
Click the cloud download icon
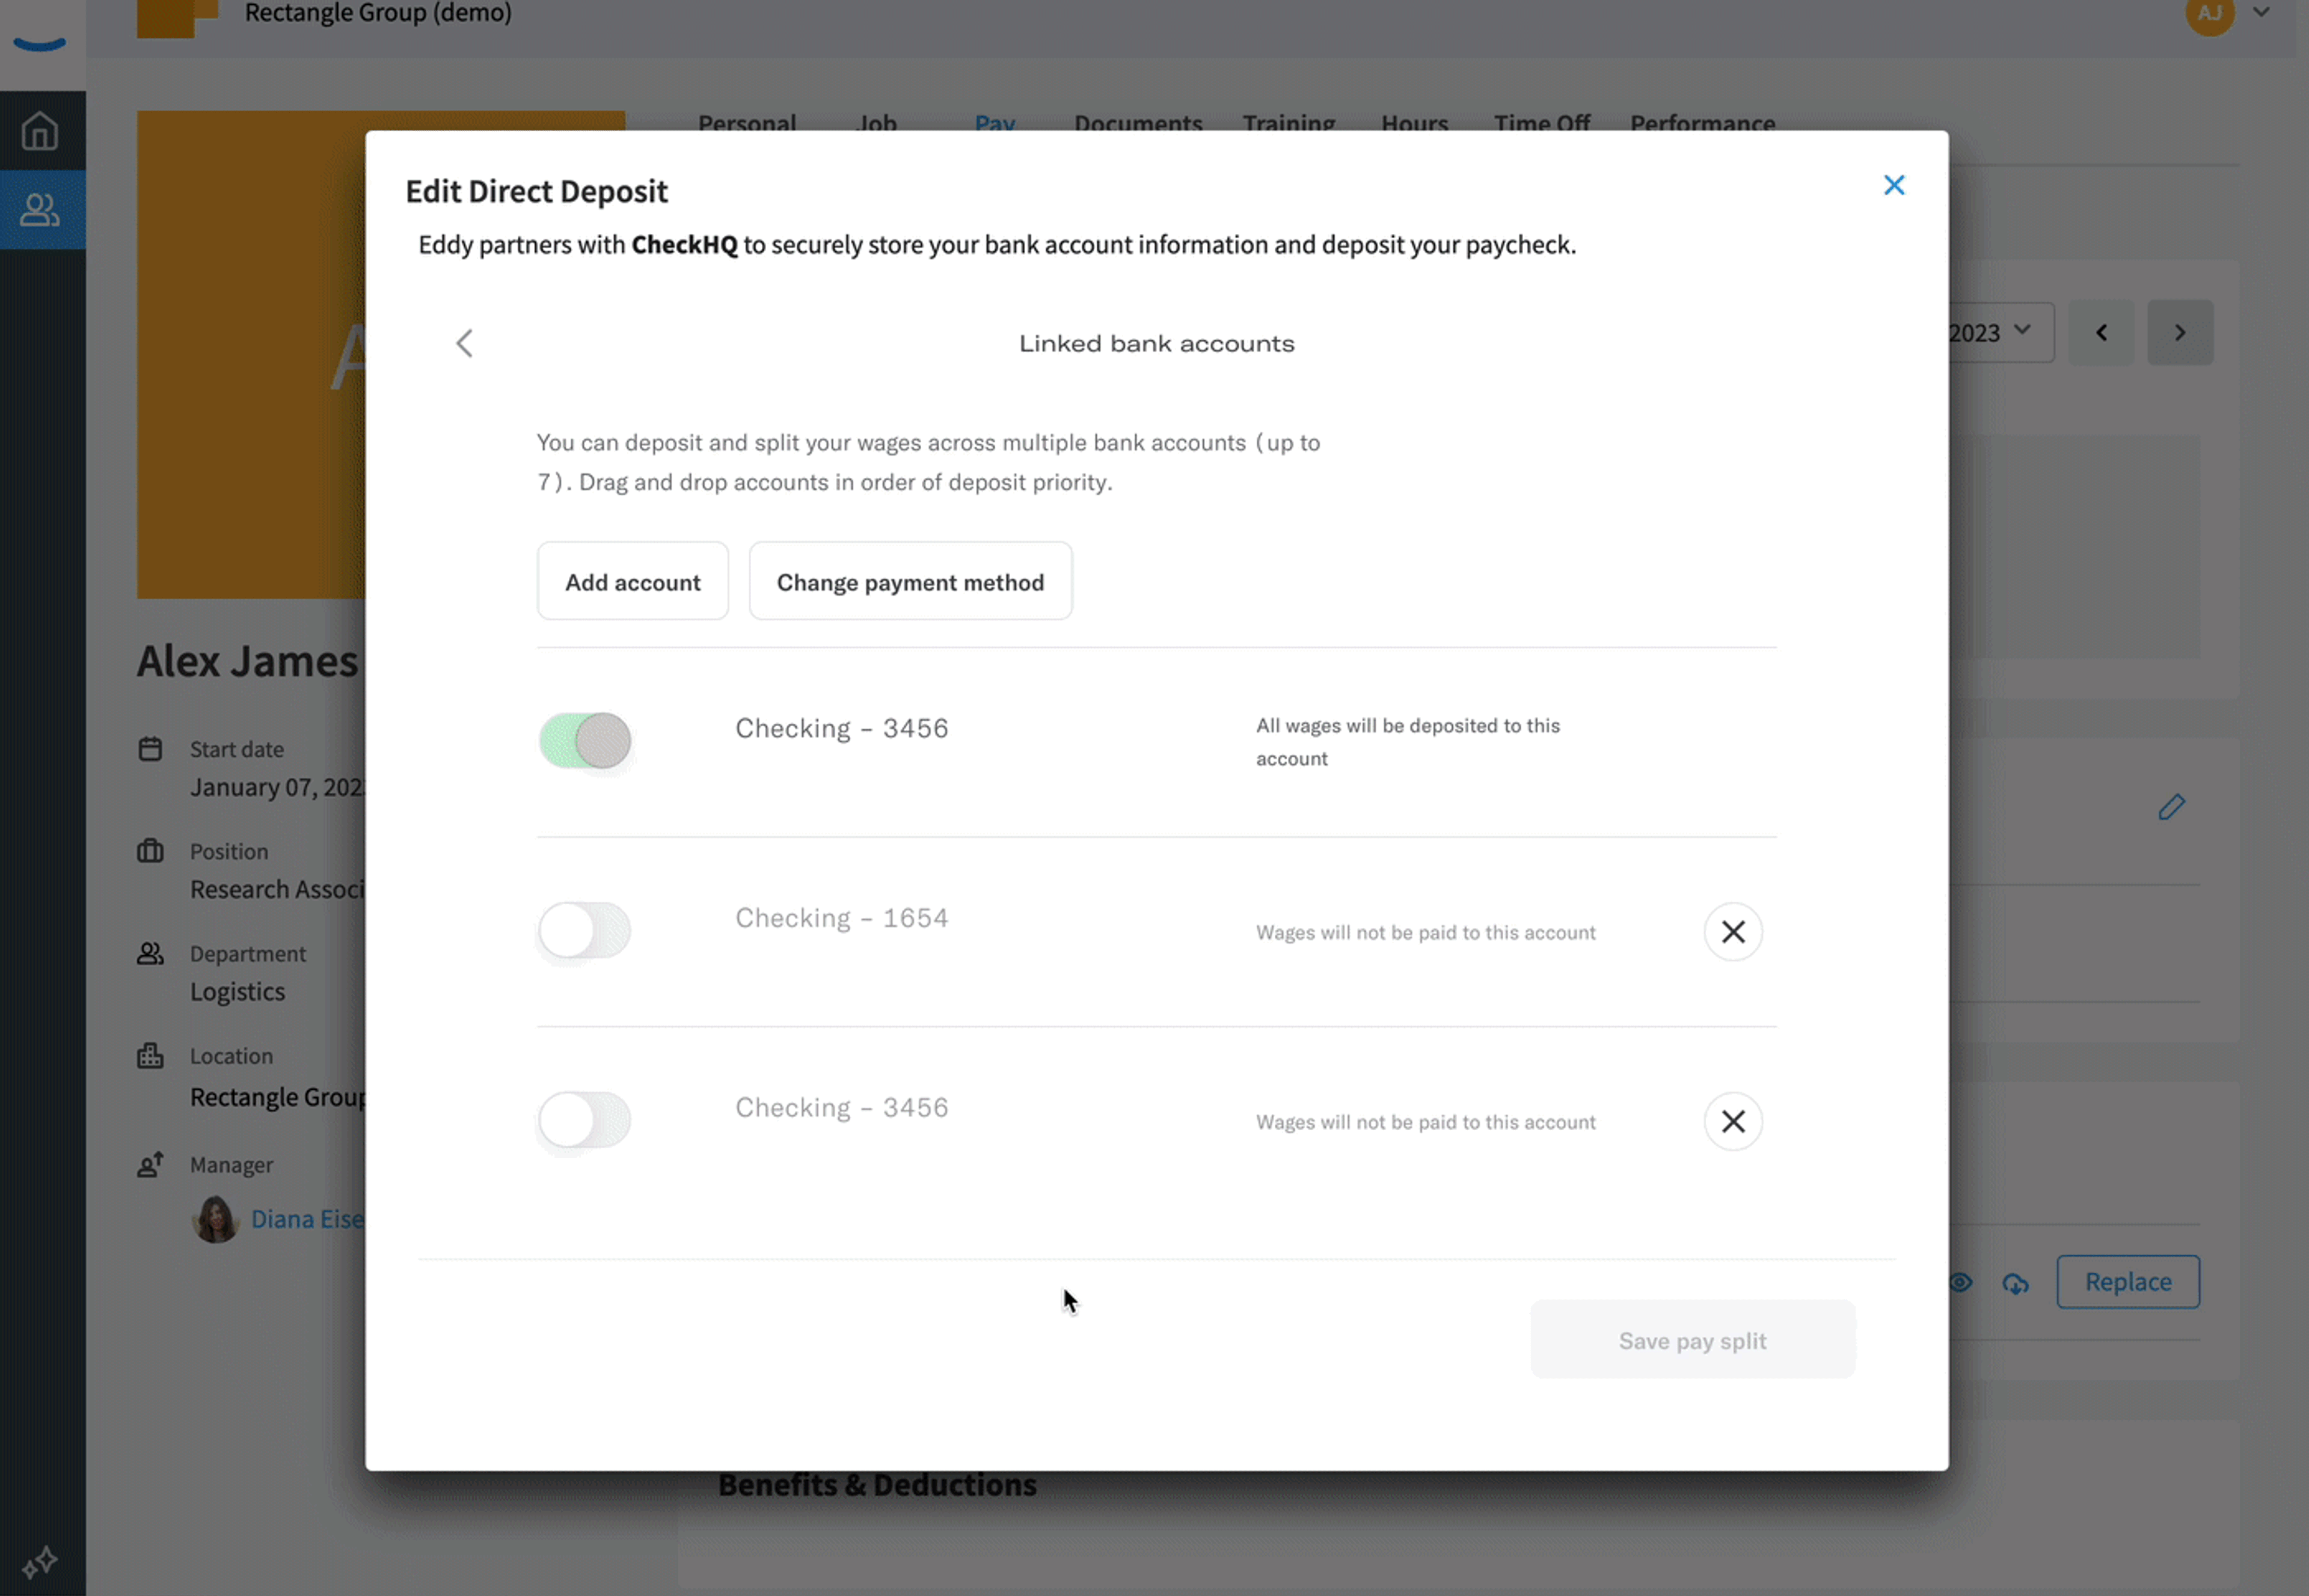coord(2015,1283)
